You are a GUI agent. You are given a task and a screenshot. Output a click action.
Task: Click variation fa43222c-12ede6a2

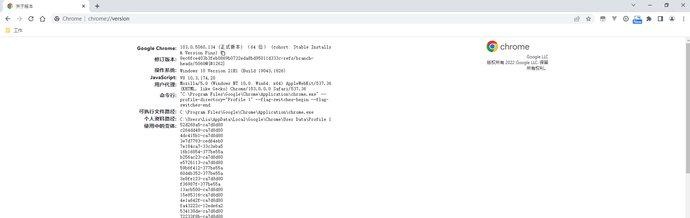click(201, 206)
